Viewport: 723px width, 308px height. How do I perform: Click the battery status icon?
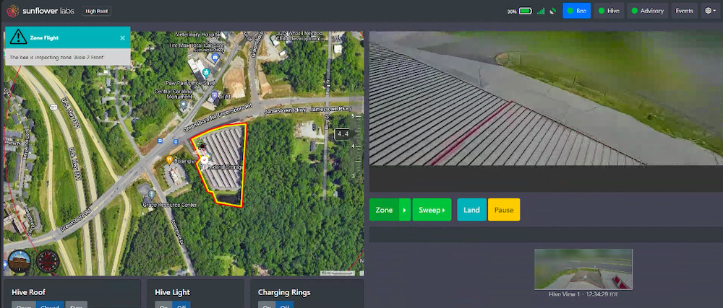[525, 11]
